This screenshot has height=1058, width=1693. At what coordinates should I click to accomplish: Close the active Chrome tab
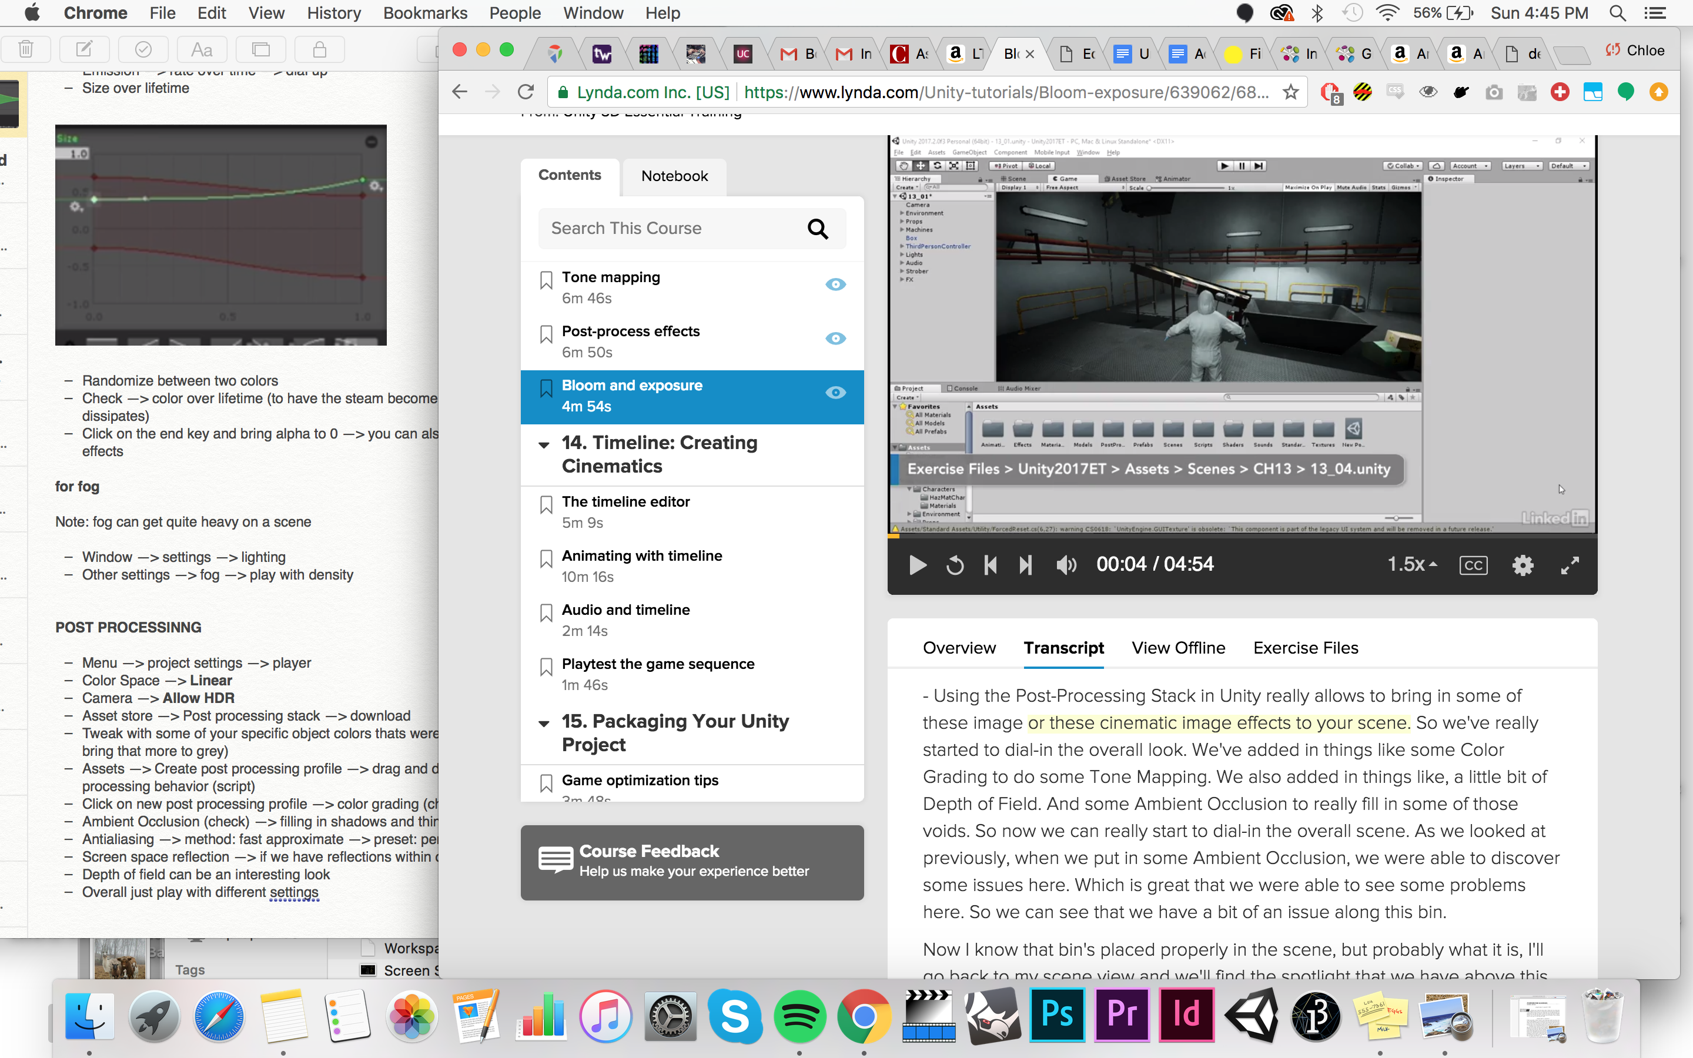[1030, 54]
